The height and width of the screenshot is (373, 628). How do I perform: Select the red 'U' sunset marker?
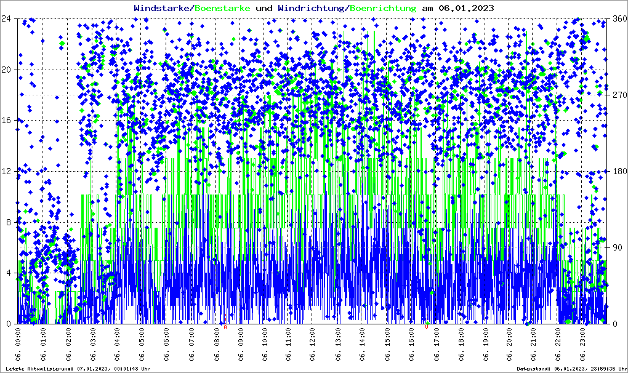pos(427,327)
